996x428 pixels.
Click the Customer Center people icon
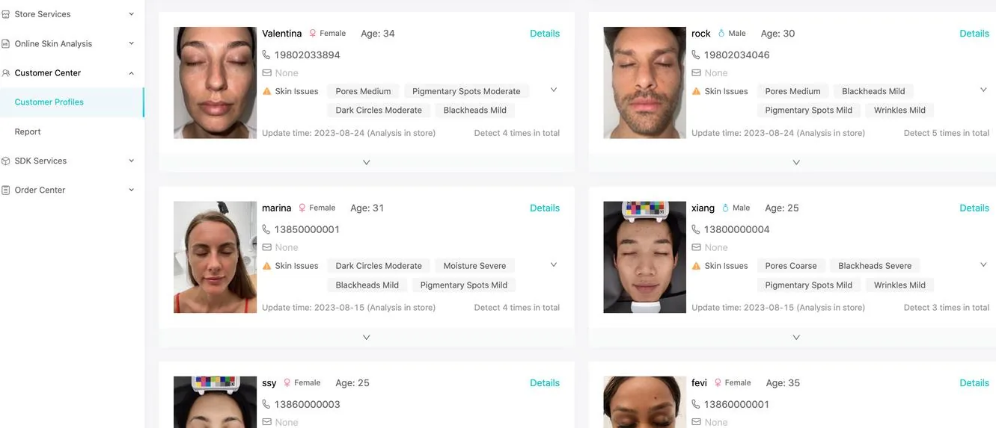pos(6,73)
